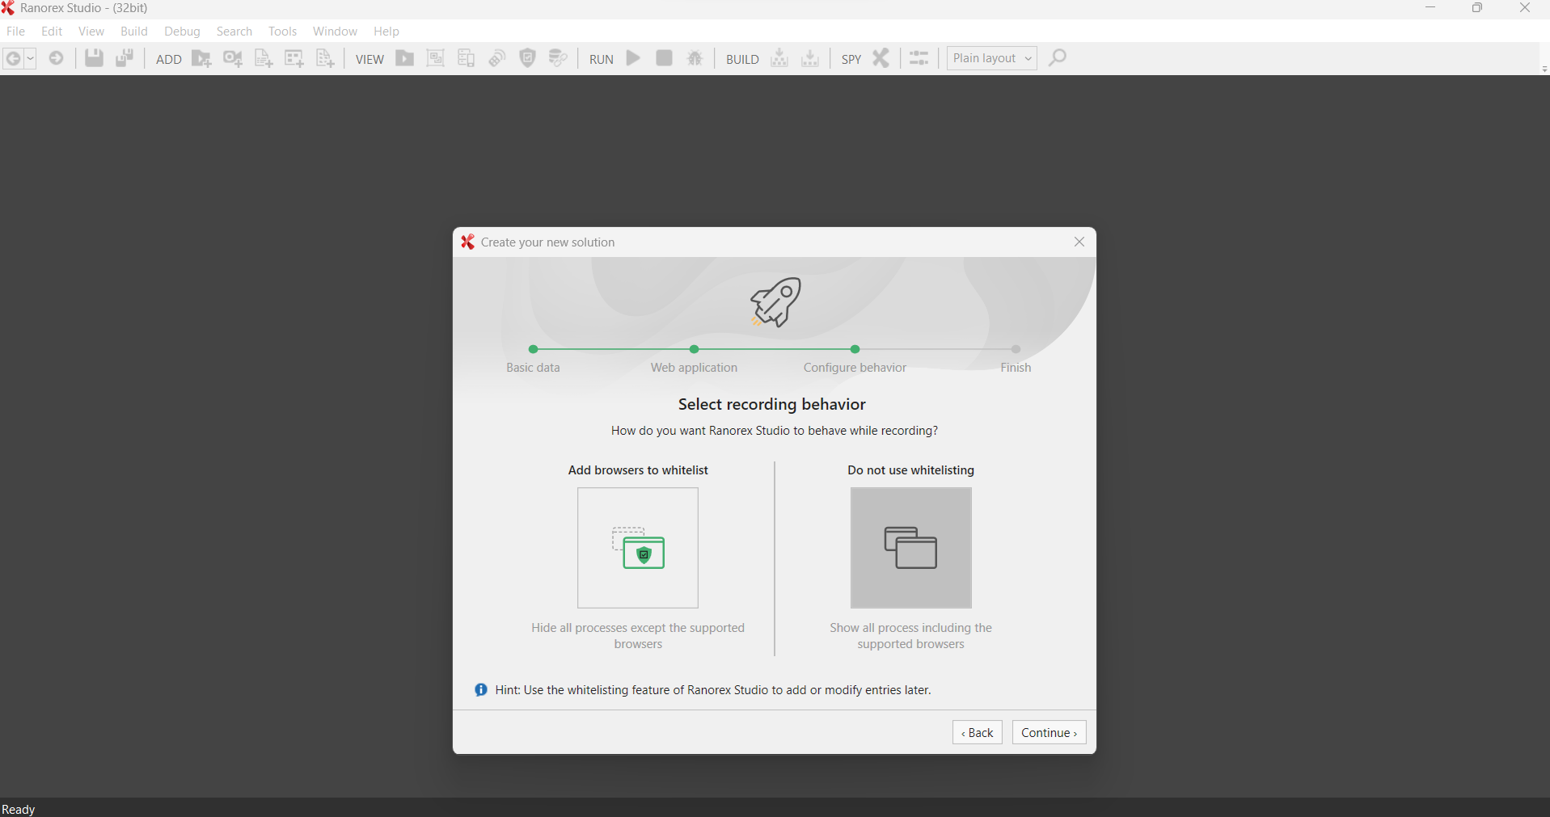The width and height of the screenshot is (1550, 817).
Task: Click the Continue button
Action: click(x=1050, y=732)
